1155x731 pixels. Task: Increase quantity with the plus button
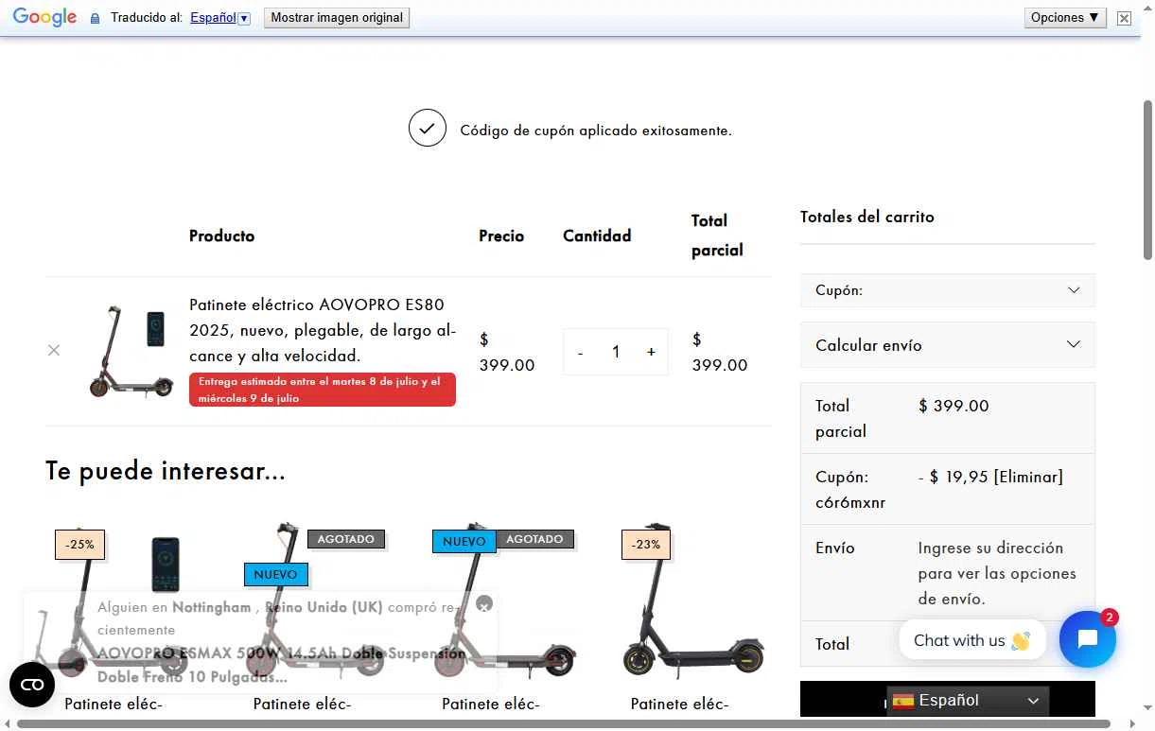651,352
